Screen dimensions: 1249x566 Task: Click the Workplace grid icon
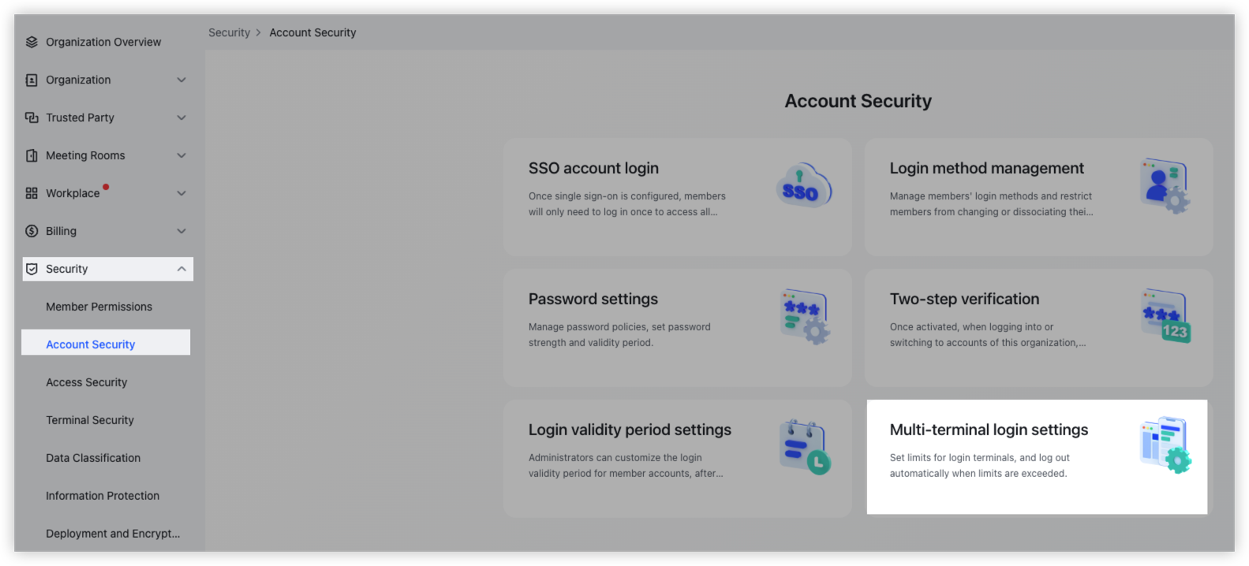coord(31,193)
